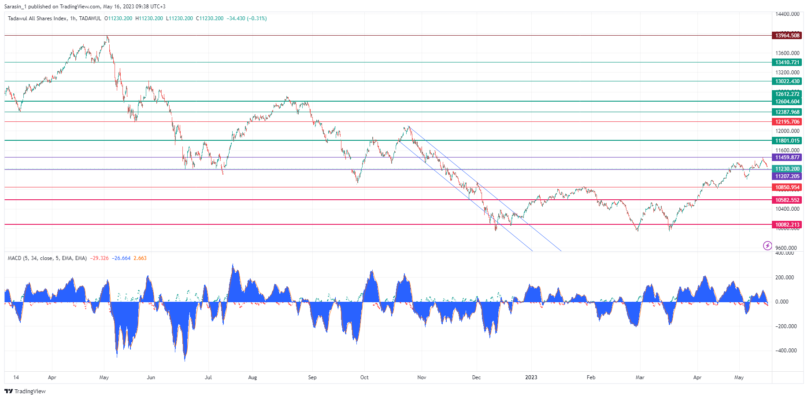Viewport: 808px width, 399px height.
Task: Open the MACD (5, 34, close, 5, EMA, EMA) legend
Action: coord(47,258)
